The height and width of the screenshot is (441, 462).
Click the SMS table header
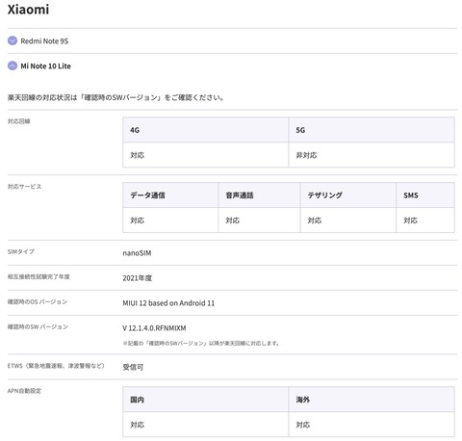click(425, 195)
